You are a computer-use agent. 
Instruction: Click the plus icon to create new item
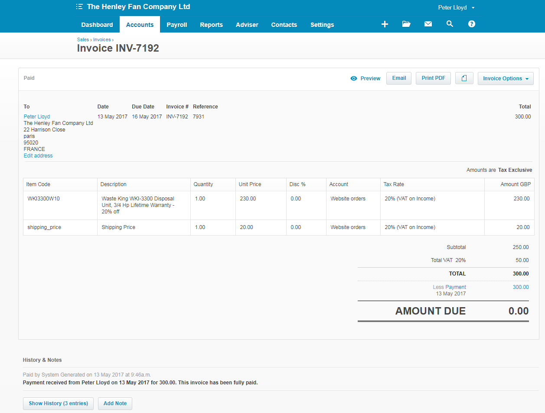click(385, 24)
